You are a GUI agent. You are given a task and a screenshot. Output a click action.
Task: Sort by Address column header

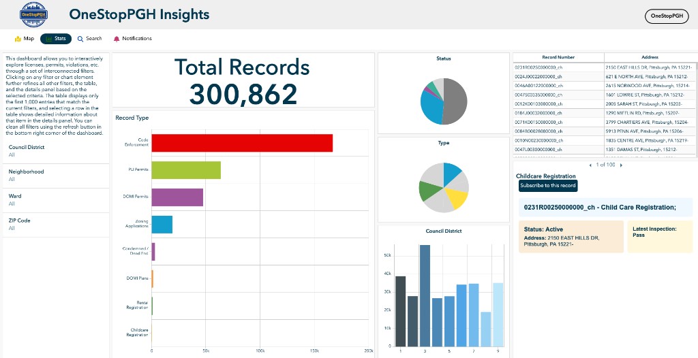(x=650, y=57)
